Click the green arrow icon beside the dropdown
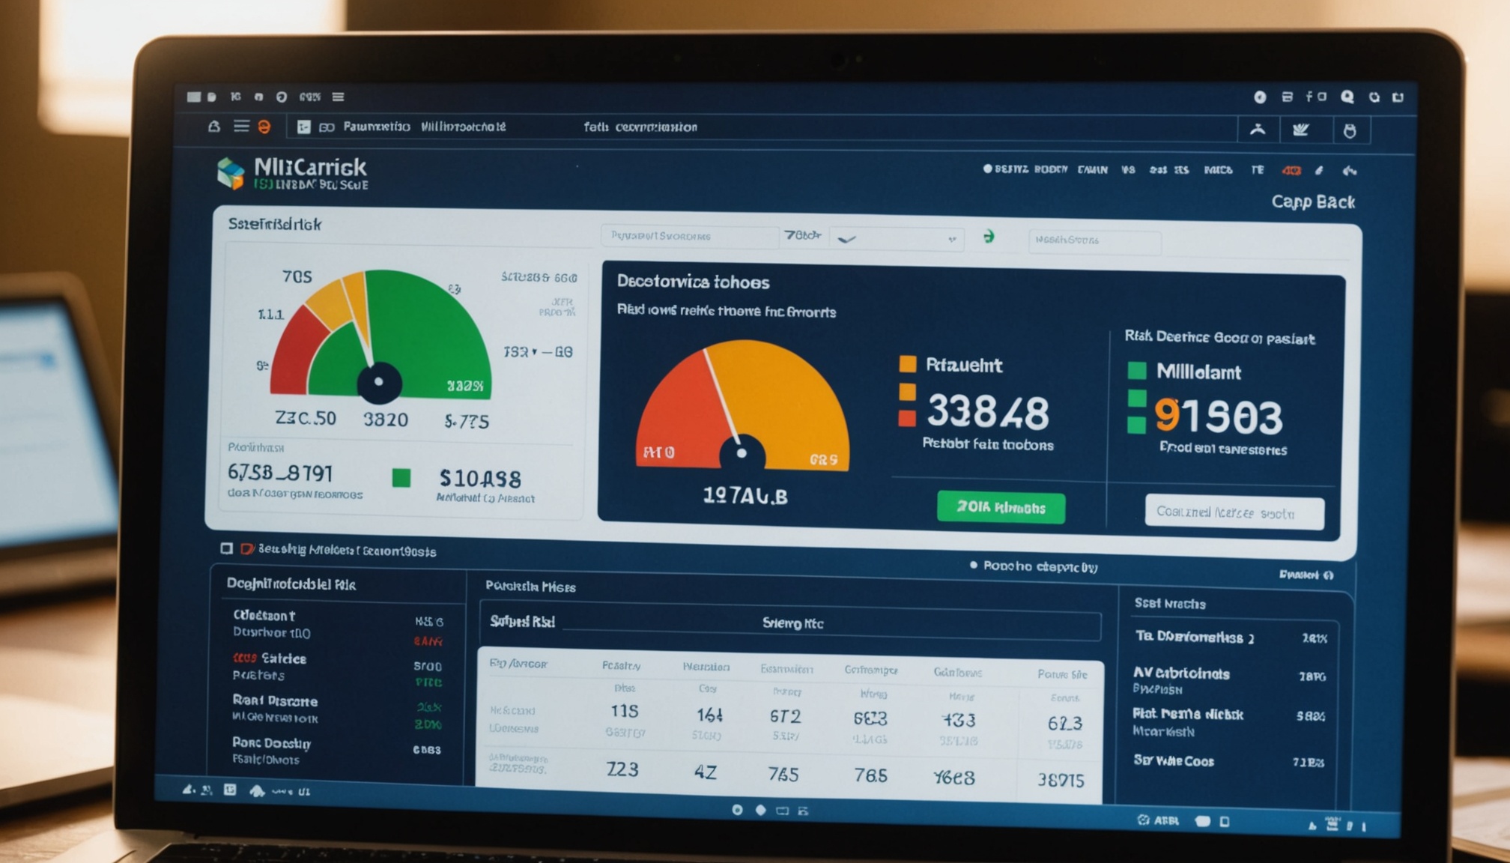This screenshot has height=863, width=1510. click(989, 237)
